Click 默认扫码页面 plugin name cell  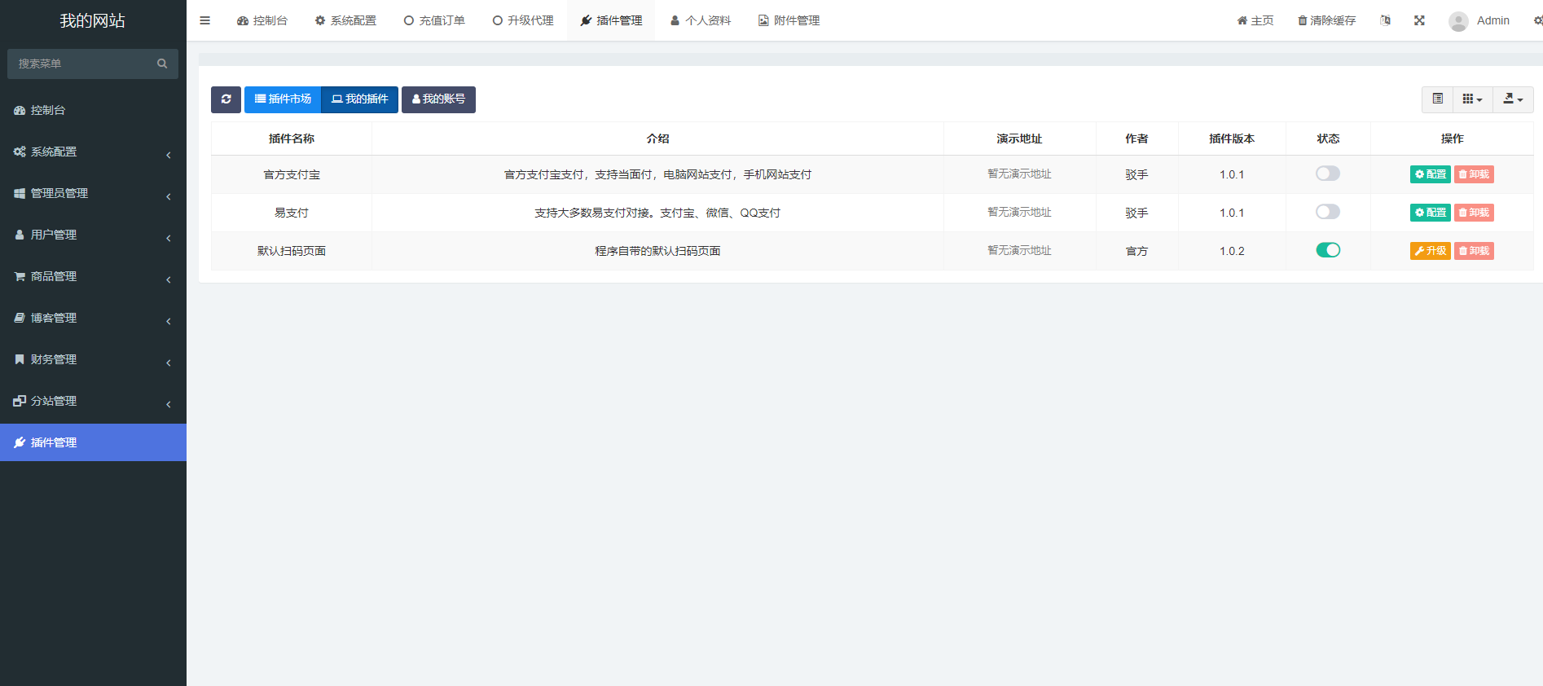click(x=292, y=251)
